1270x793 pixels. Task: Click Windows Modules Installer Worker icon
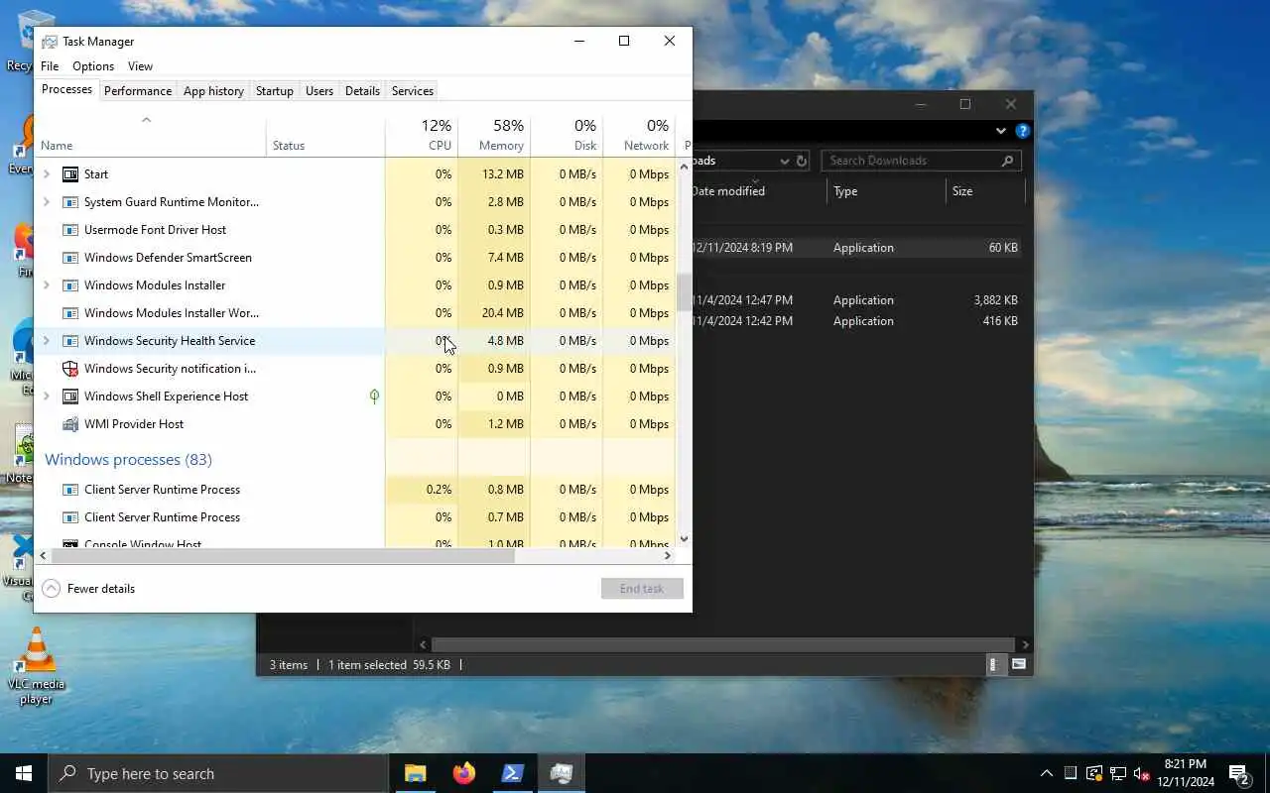click(70, 313)
